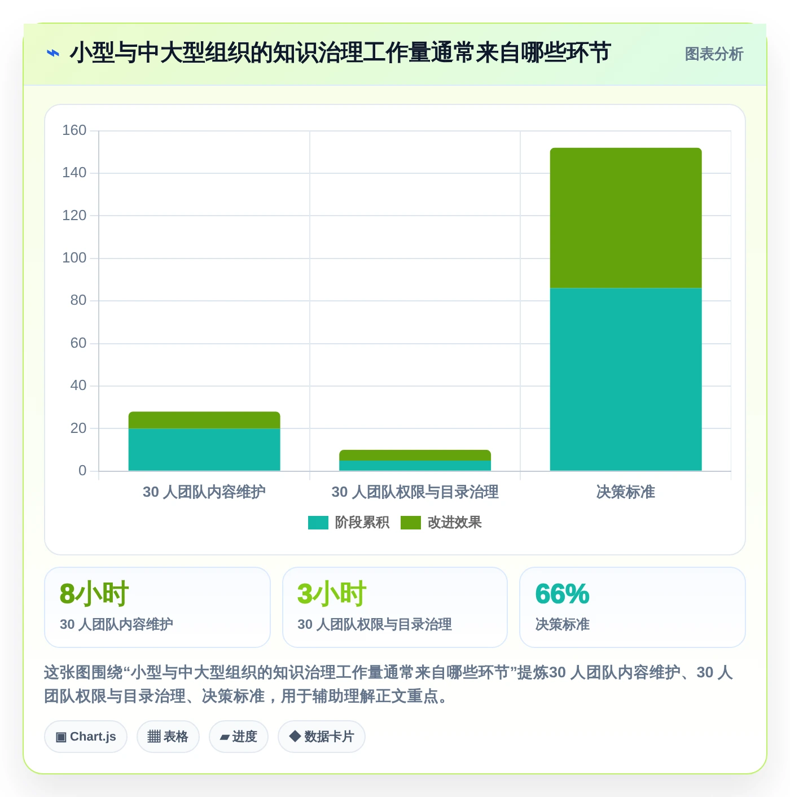This screenshot has width=790, height=797.
Task: Click the 30 人团队内容维护 caption in first card
Action: [116, 624]
